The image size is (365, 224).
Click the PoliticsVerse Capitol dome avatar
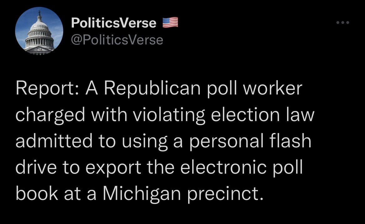[39, 31]
